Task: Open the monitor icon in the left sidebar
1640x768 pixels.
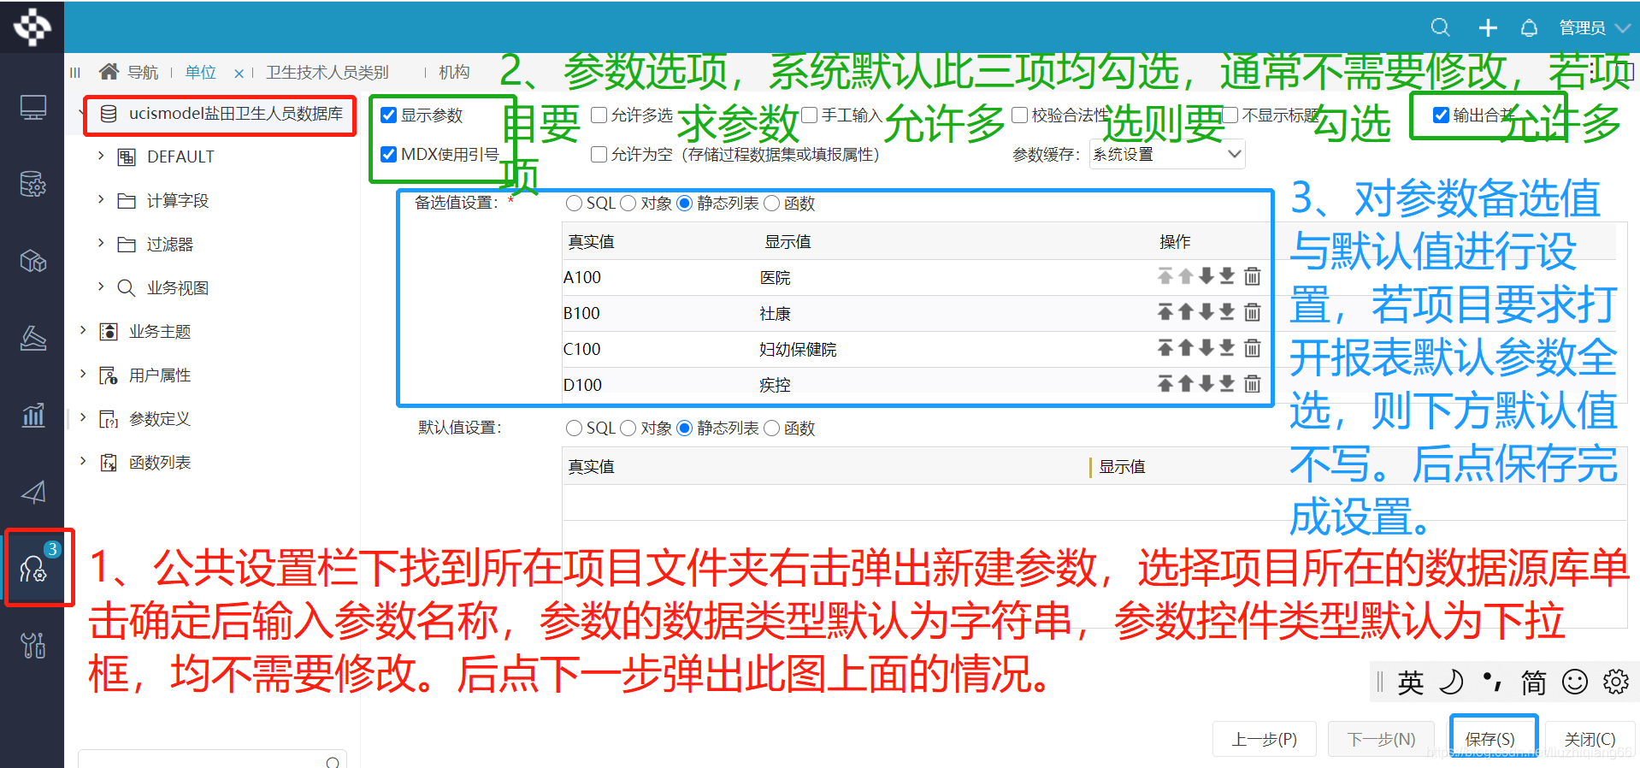Action: pos(32,108)
